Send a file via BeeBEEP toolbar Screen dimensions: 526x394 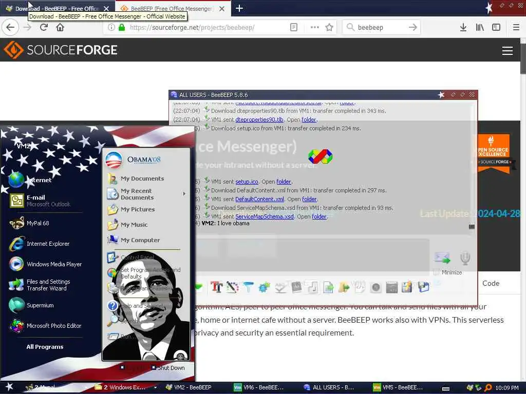[328, 287]
